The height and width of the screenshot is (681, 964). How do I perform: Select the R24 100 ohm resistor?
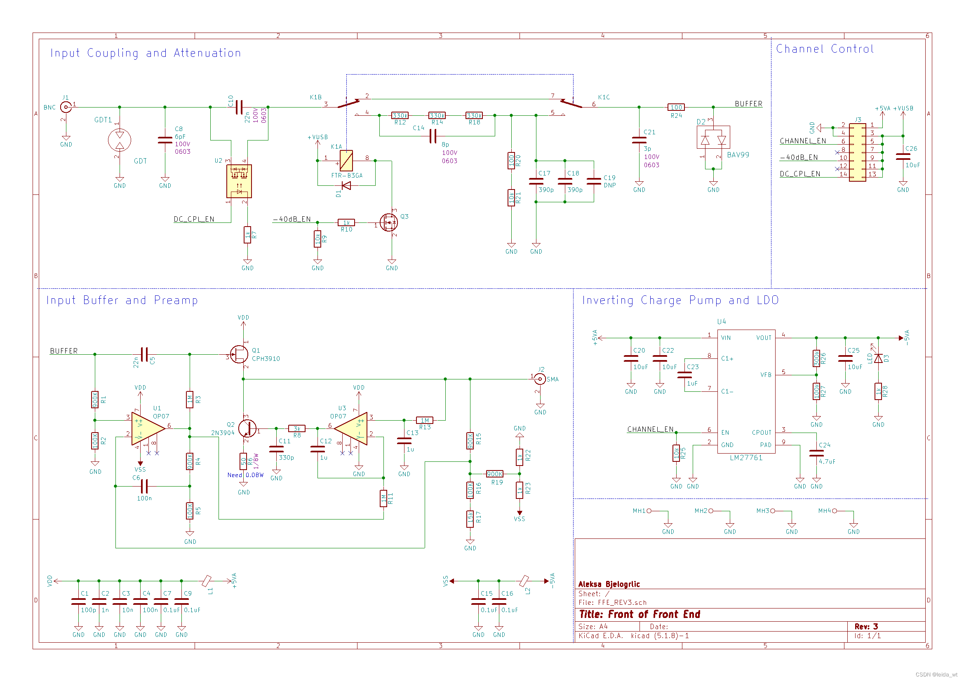tap(676, 108)
